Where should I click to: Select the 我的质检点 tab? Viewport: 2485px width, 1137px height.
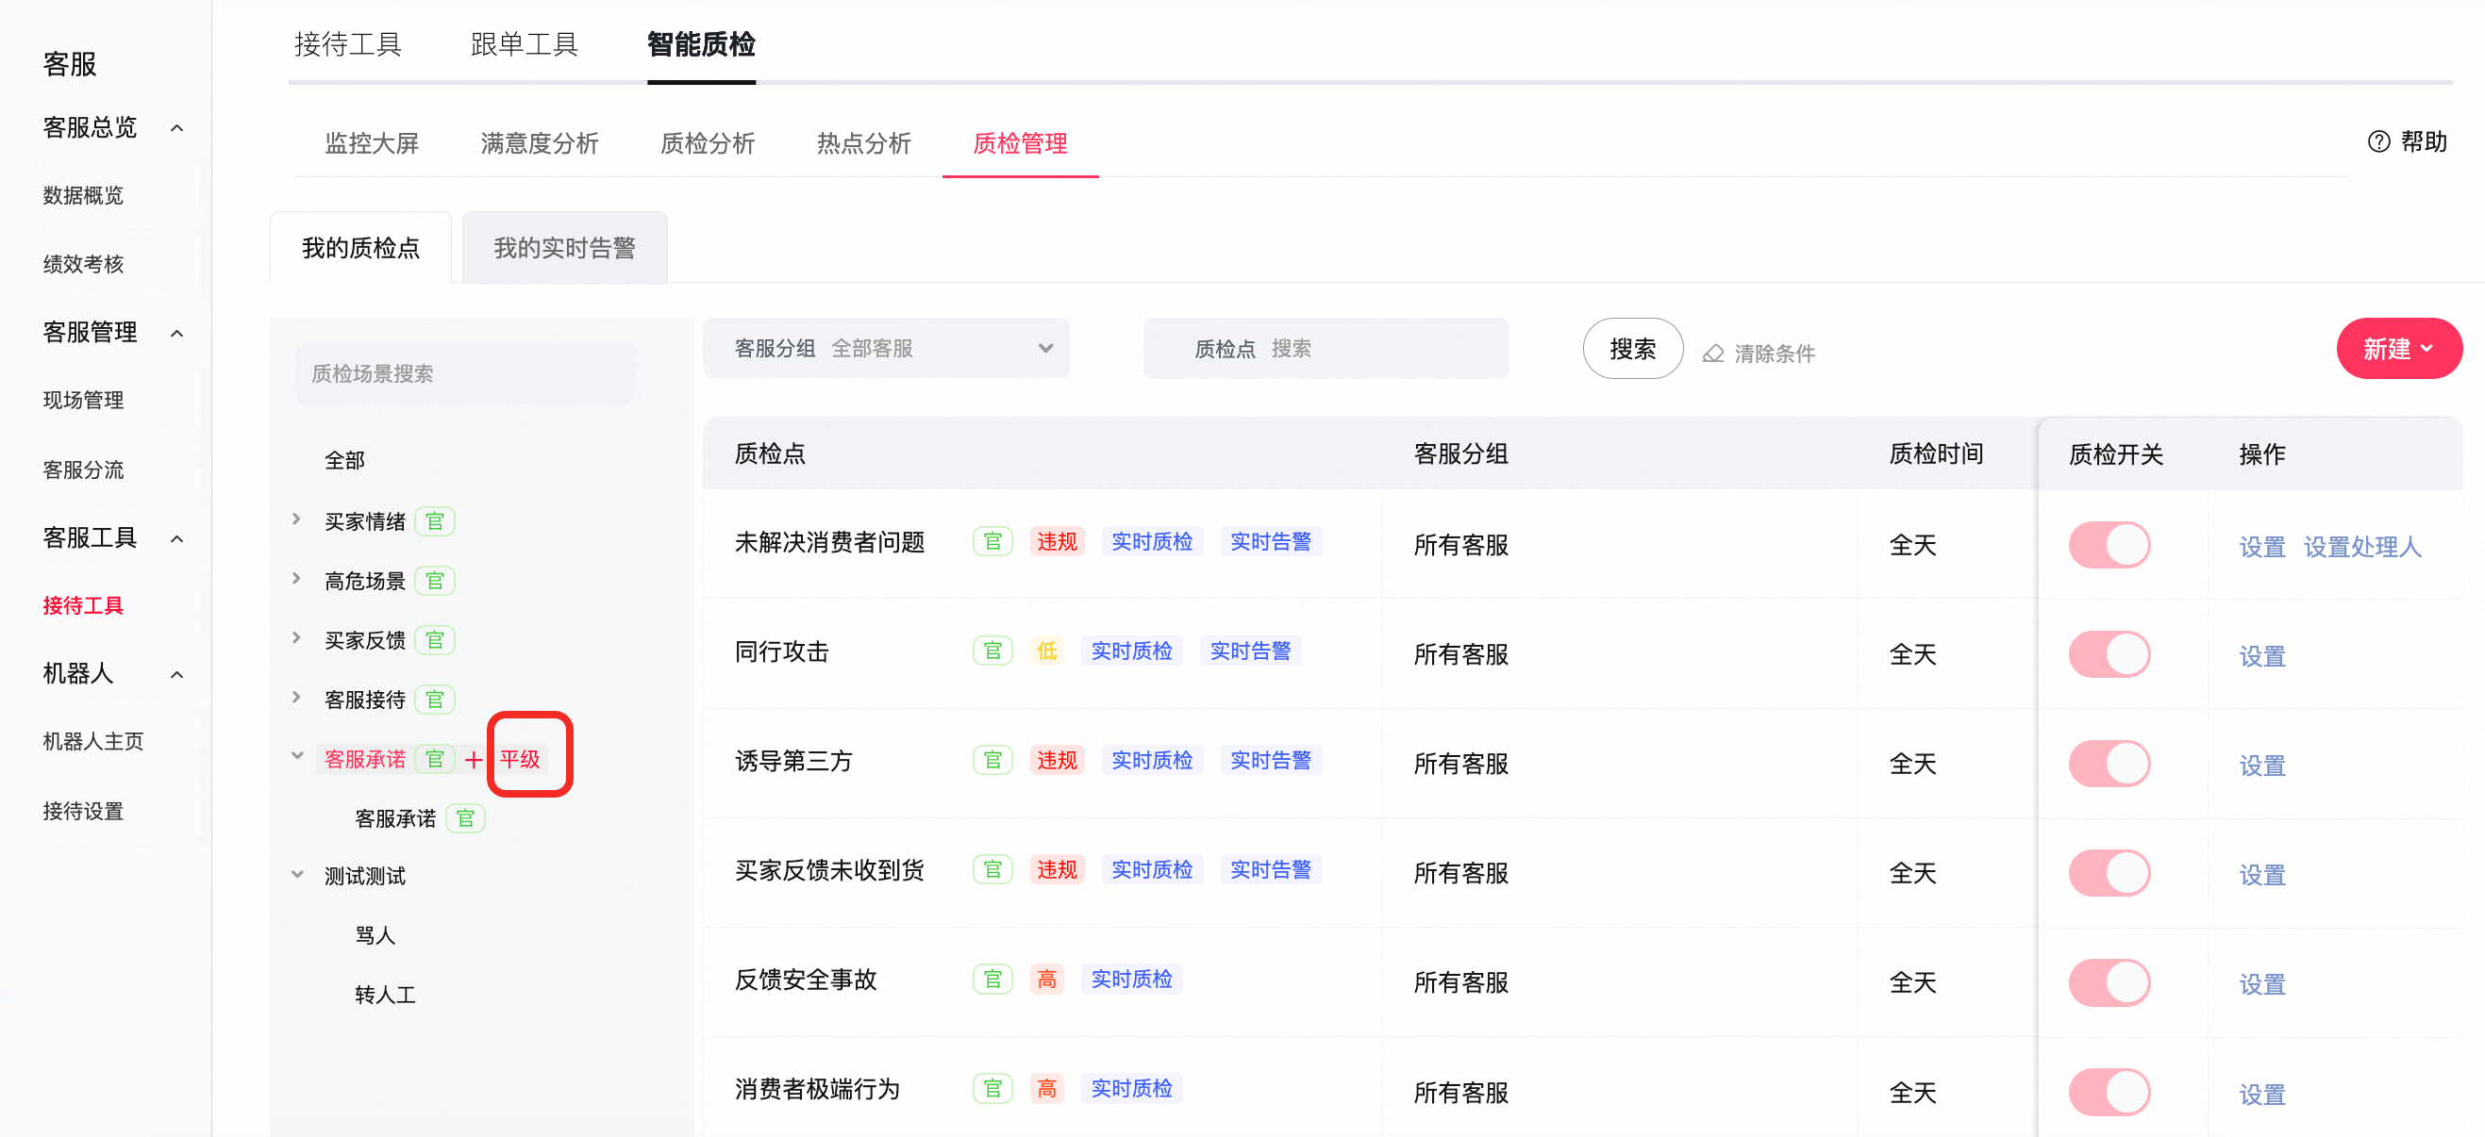tap(360, 248)
